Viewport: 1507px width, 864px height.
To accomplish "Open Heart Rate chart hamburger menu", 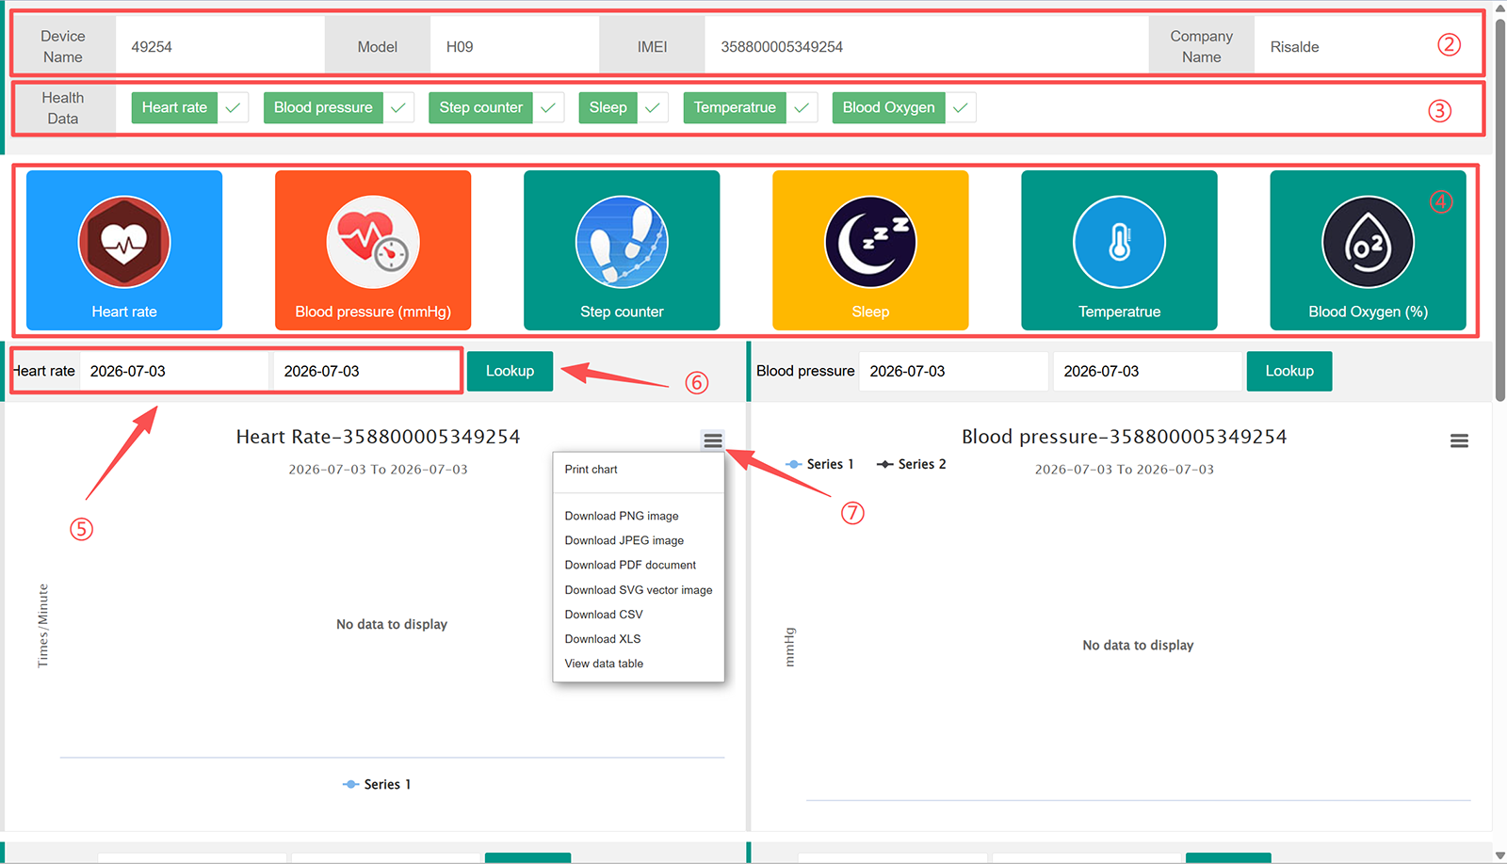I will click(713, 440).
